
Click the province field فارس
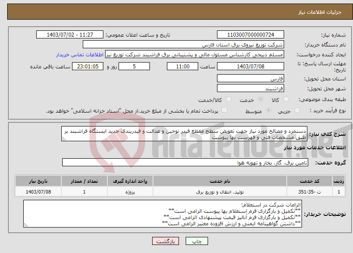pos(251,78)
